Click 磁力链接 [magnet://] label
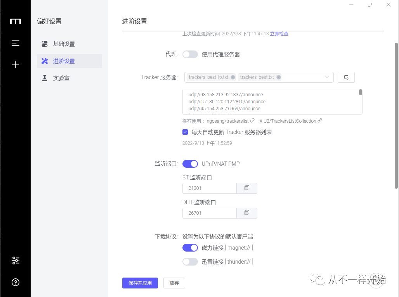Screen dimensions: 399x297 point(227,248)
